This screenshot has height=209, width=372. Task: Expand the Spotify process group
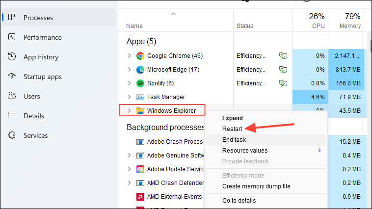coord(130,83)
